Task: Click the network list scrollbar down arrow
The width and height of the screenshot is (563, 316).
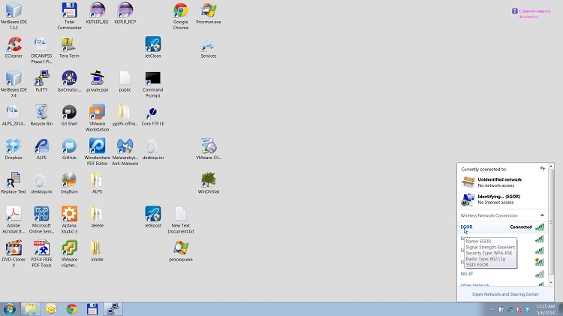Action: [551, 283]
